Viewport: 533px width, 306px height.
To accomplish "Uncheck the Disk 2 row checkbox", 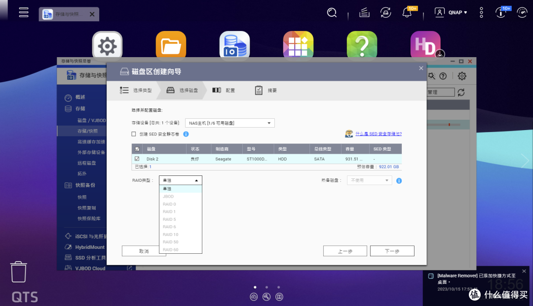I will click(137, 159).
